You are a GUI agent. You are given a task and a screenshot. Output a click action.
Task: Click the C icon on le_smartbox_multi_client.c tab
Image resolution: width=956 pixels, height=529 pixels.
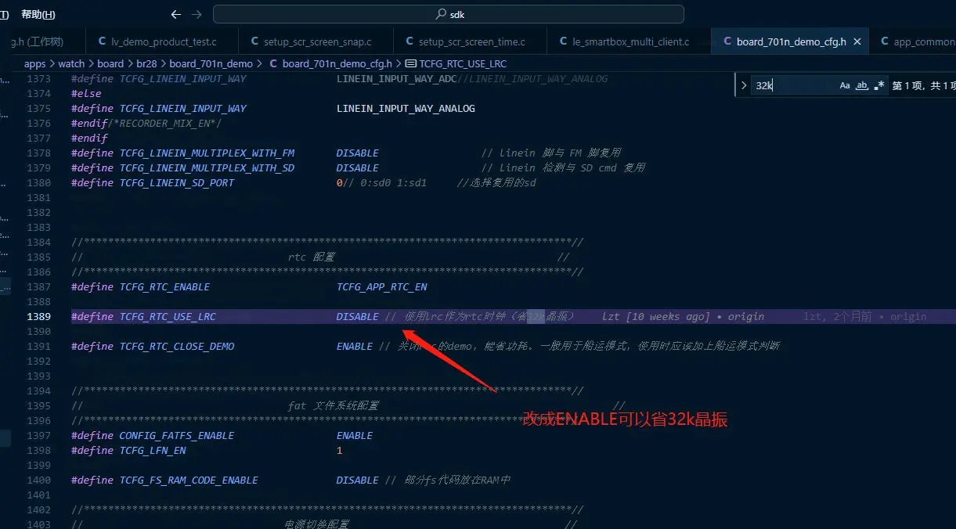[x=564, y=41]
